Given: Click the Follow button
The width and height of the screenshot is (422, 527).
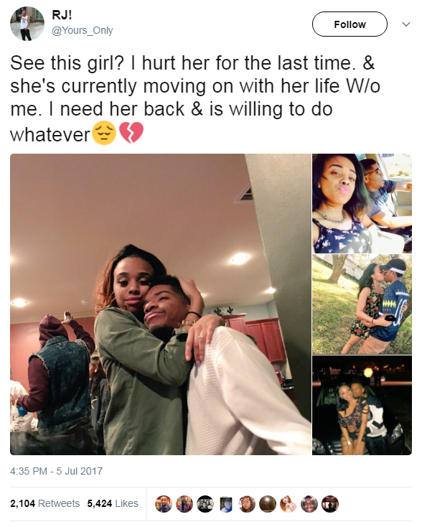Looking at the screenshot, I should [x=350, y=24].
